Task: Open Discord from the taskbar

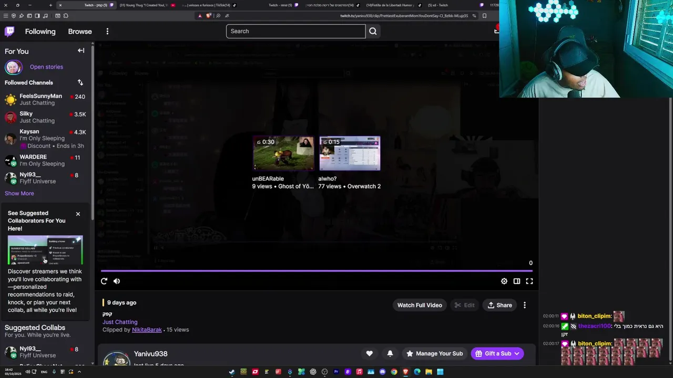Action: coord(382,372)
